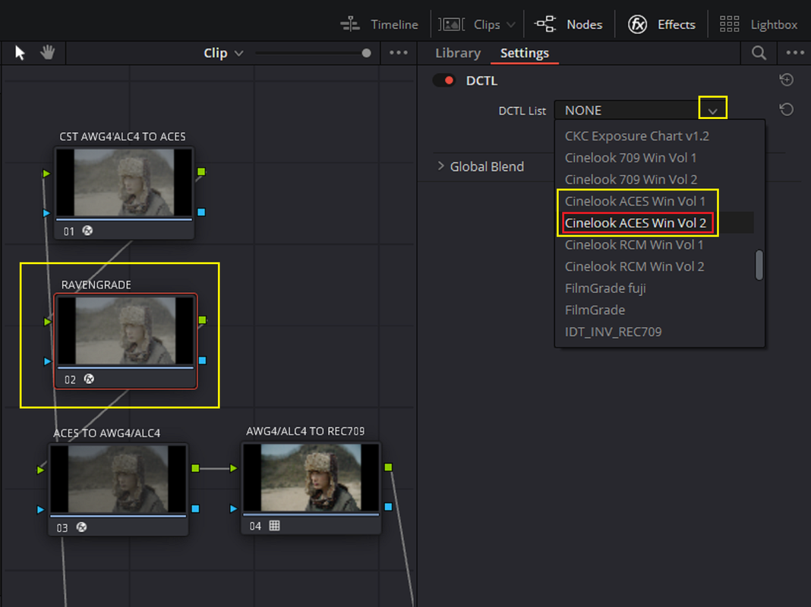This screenshot has height=607, width=811.
Task: Click the LUT grid badge on node 04
Action: tap(275, 526)
